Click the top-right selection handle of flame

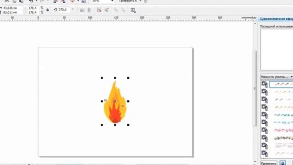coord(128,78)
